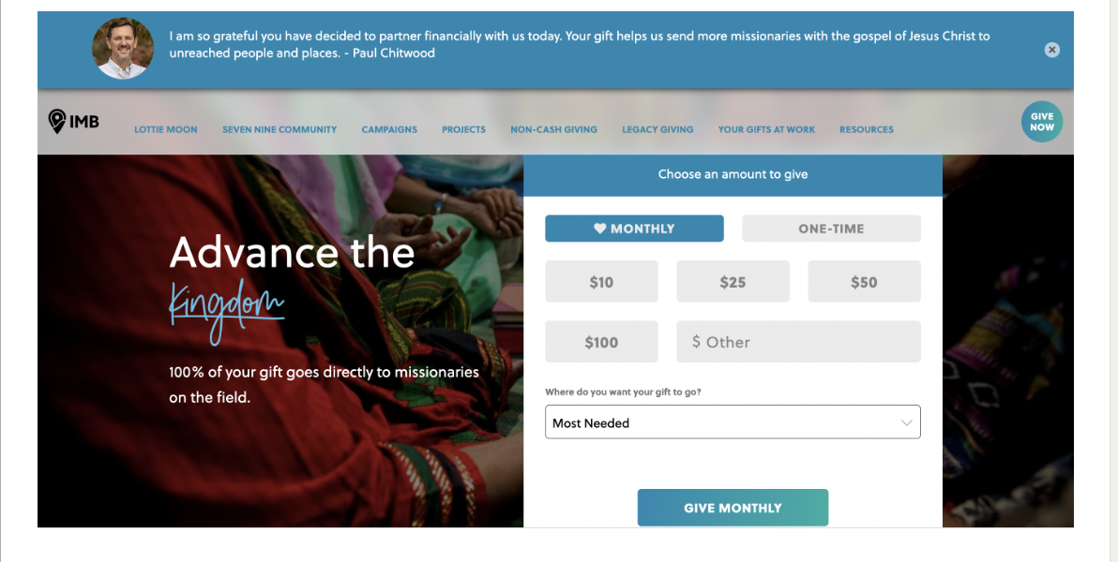The width and height of the screenshot is (1118, 562).
Task: Open LEGACY GIVING page
Action: (657, 129)
